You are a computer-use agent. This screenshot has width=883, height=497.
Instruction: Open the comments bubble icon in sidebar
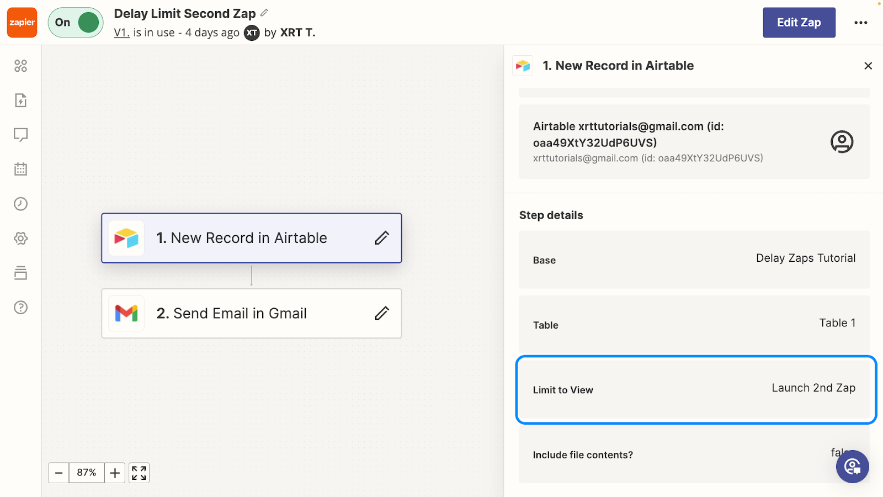pos(20,135)
